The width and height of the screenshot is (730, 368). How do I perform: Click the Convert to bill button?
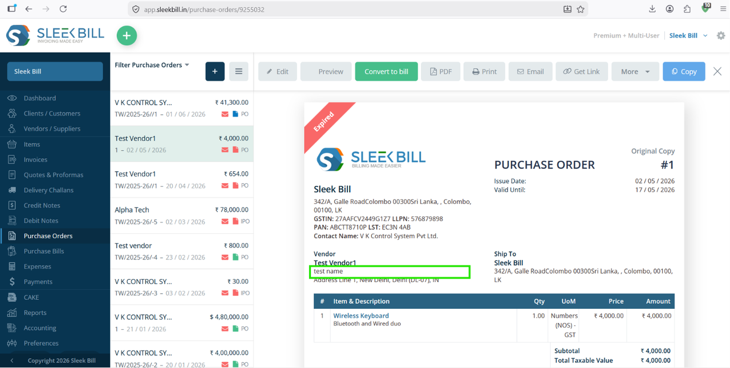[387, 72]
